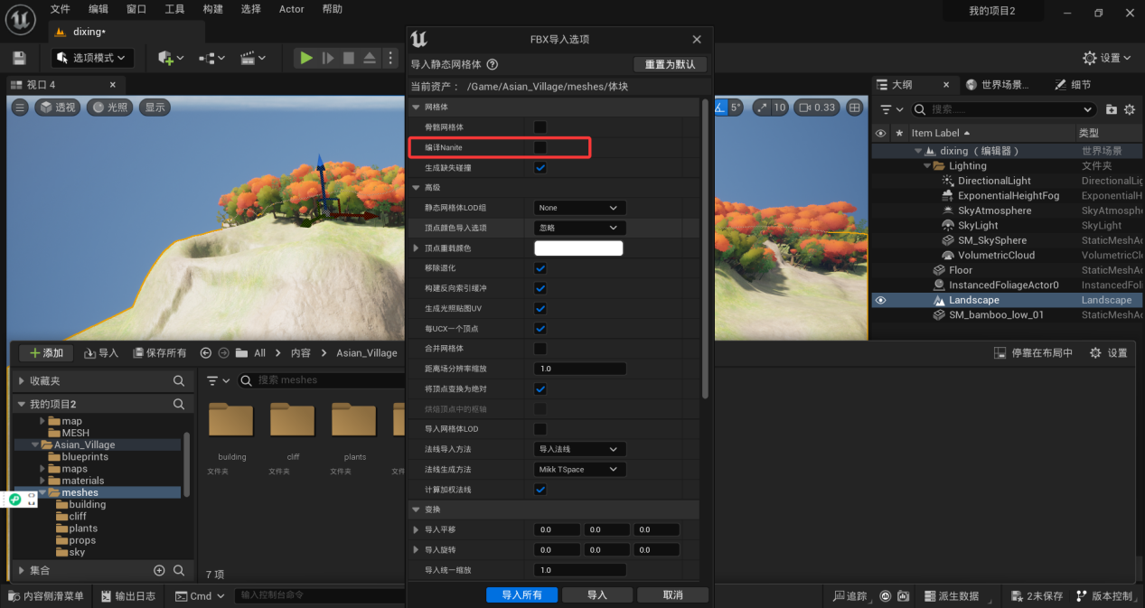Click 添加 button in content browser
1145x608 pixels.
click(x=45, y=353)
